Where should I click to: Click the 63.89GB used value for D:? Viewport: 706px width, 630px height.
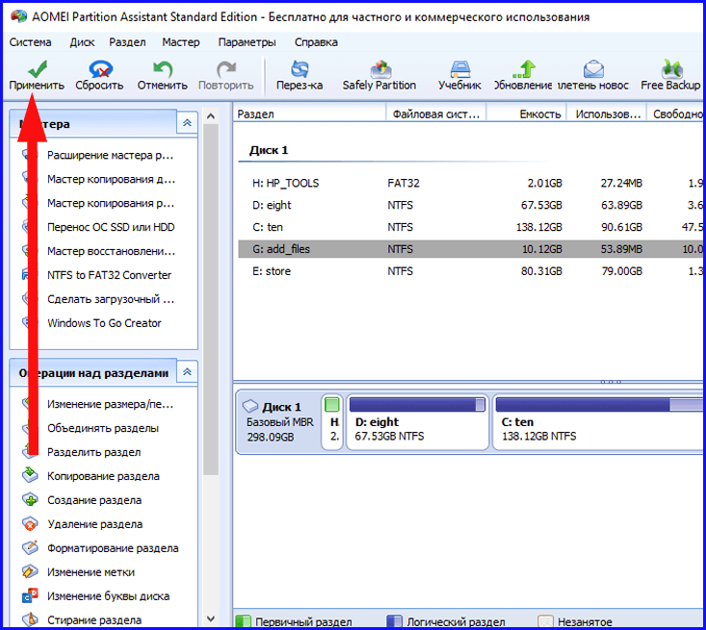pos(621,205)
